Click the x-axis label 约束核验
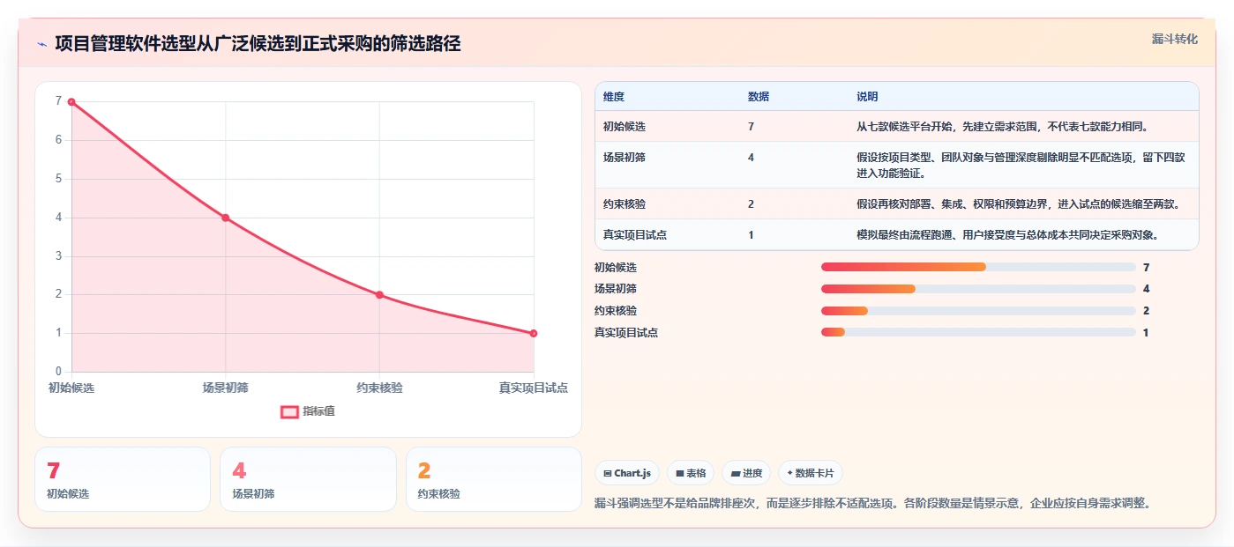Viewport: 1234px width, 547px height. click(x=379, y=388)
